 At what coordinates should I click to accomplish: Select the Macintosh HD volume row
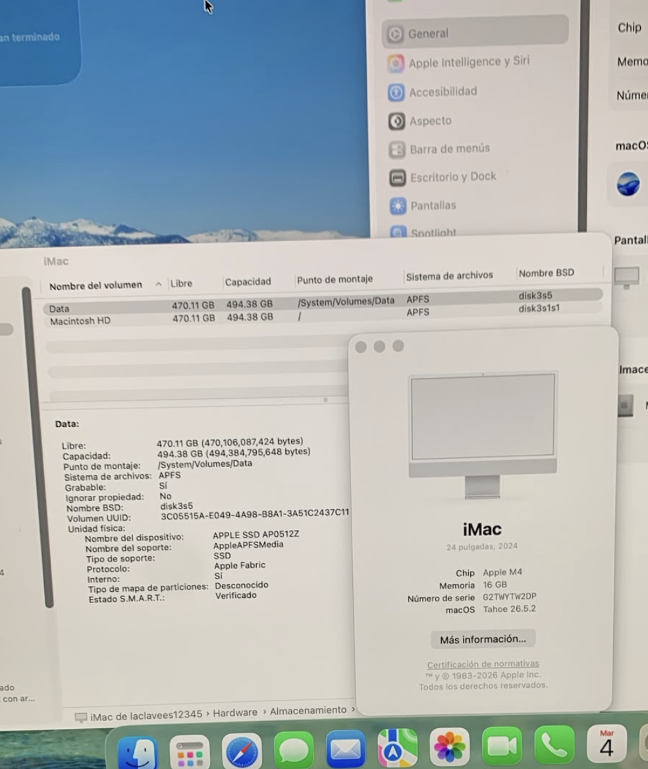pos(324,315)
